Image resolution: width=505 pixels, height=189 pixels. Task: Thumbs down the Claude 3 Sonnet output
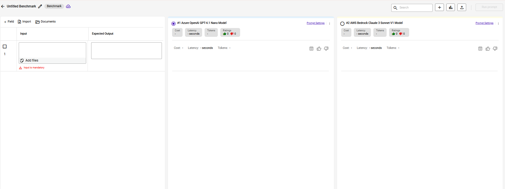[495, 49]
